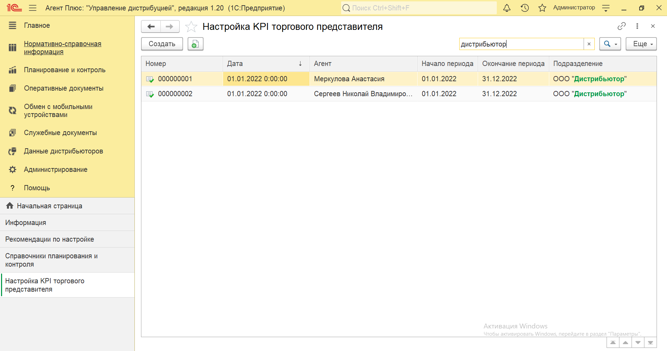Move down one row with down arrow button
This screenshot has height=351, width=667.
click(638, 343)
